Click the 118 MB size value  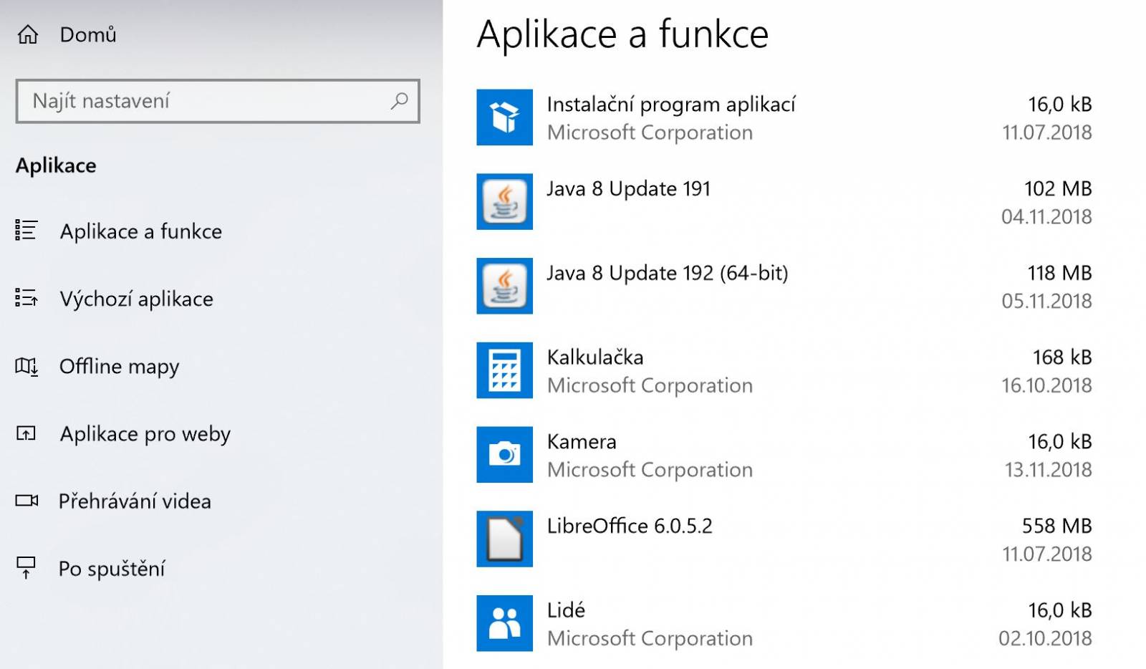tap(1059, 273)
